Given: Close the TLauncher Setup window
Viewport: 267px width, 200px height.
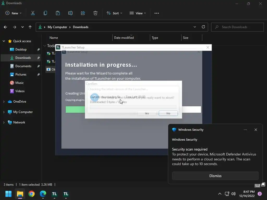Looking at the screenshot, I should (x=208, y=47).
